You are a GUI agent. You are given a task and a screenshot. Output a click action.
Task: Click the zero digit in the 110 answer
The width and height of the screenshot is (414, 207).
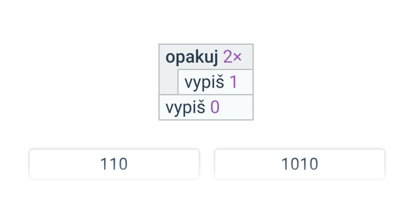click(123, 164)
